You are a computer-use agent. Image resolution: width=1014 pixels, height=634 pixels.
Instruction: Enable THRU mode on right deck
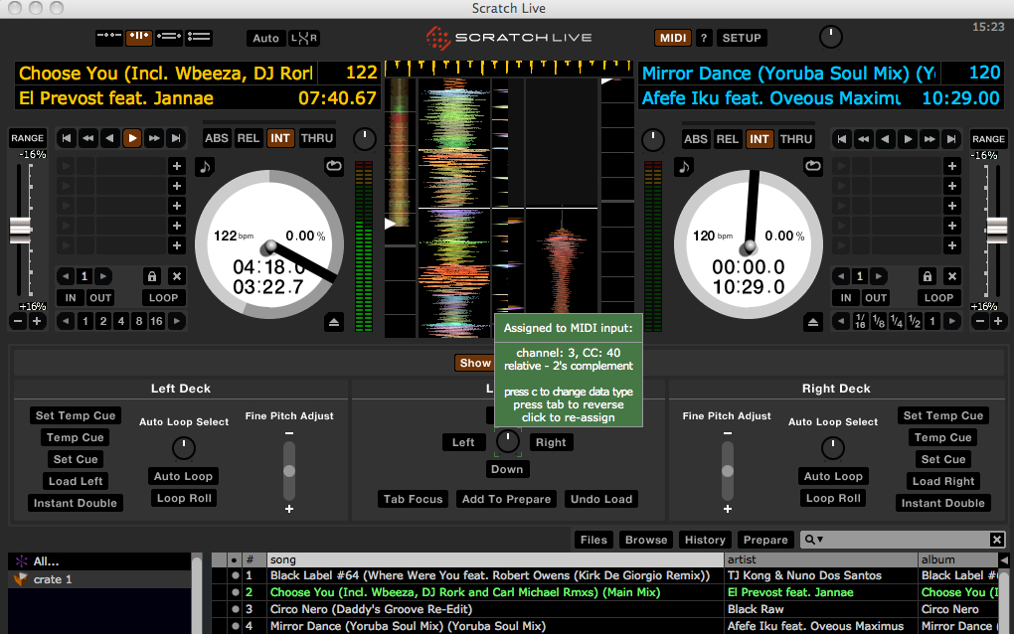796,139
